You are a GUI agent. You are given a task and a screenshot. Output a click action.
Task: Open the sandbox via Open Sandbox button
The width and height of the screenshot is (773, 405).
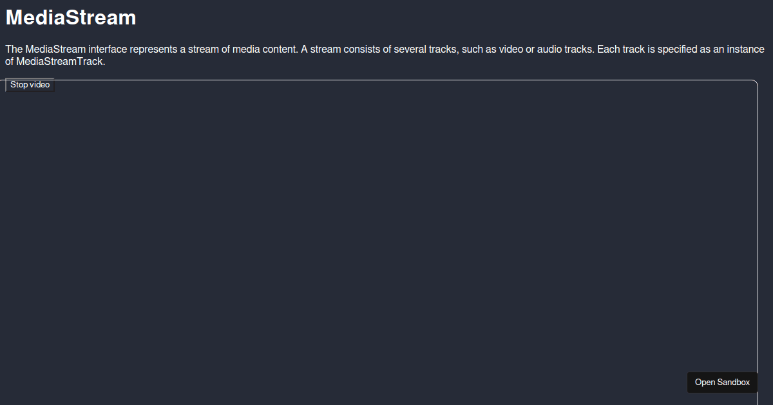(x=722, y=382)
